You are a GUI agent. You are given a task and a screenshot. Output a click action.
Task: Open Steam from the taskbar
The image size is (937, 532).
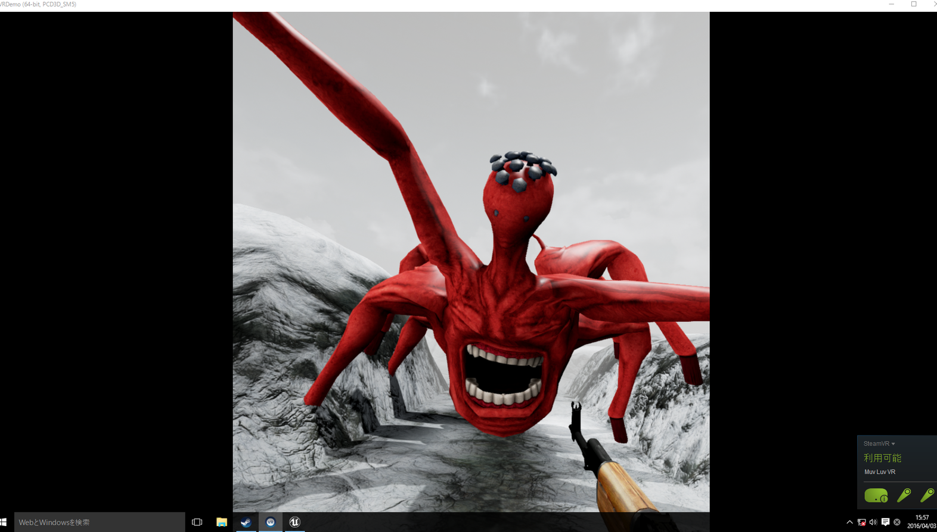pyautogui.click(x=246, y=522)
